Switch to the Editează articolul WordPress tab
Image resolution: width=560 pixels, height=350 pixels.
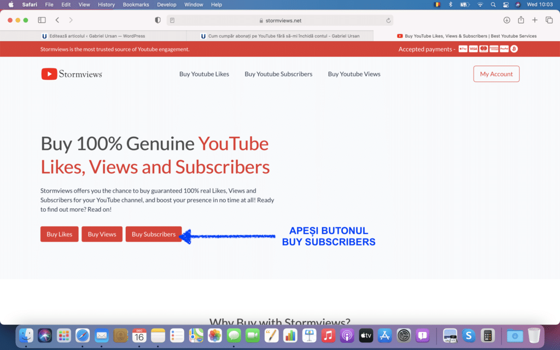point(93,36)
